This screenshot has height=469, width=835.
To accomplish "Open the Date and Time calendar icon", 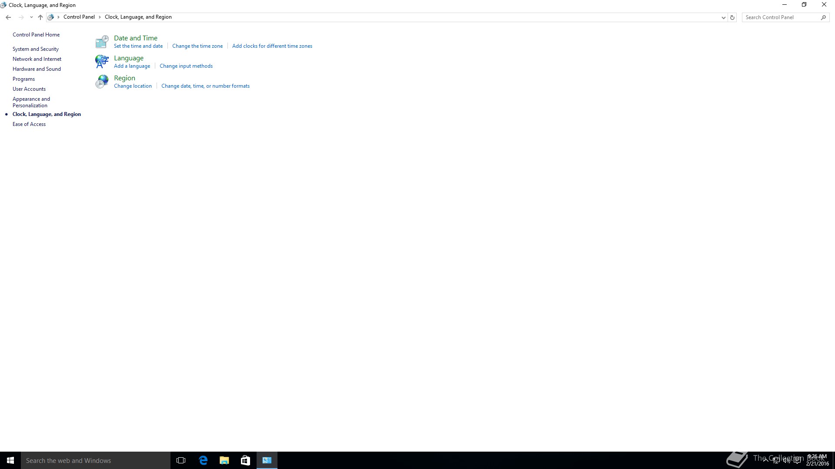I will click(102, 42).
